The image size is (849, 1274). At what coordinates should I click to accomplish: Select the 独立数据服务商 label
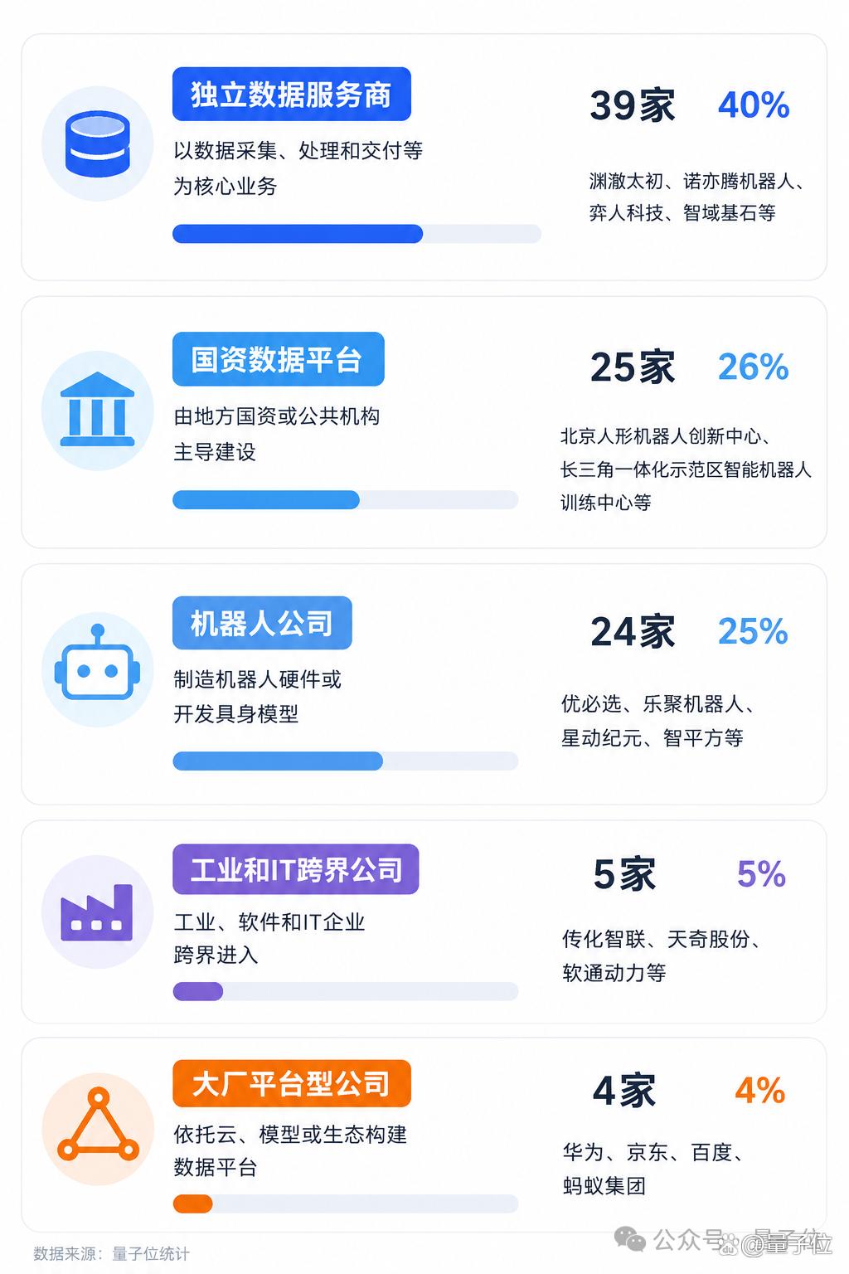pyautogui.click(x=292, y=94)
